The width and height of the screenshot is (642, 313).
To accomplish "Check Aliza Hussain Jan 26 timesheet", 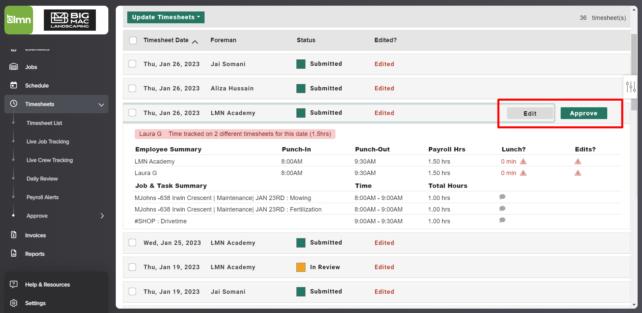I will pos(132,88).
